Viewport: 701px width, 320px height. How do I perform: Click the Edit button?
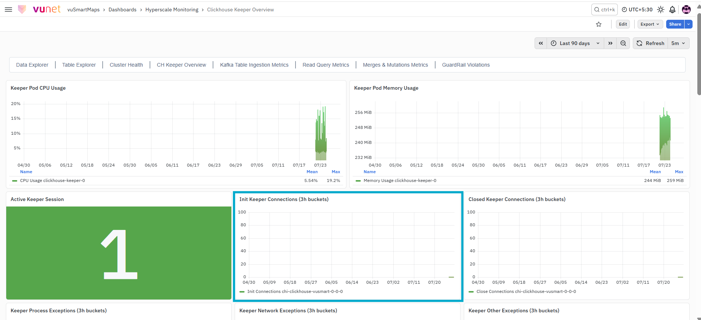[623, 24]
